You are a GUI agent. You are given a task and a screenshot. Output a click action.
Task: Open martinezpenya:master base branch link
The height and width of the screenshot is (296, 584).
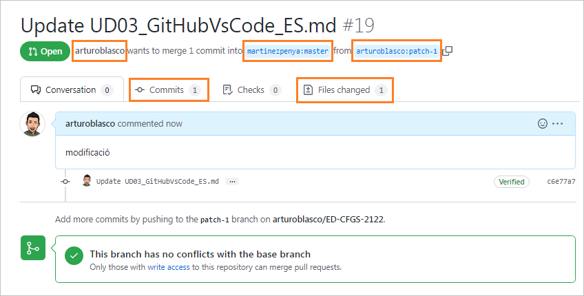click(x=288, y=51)
